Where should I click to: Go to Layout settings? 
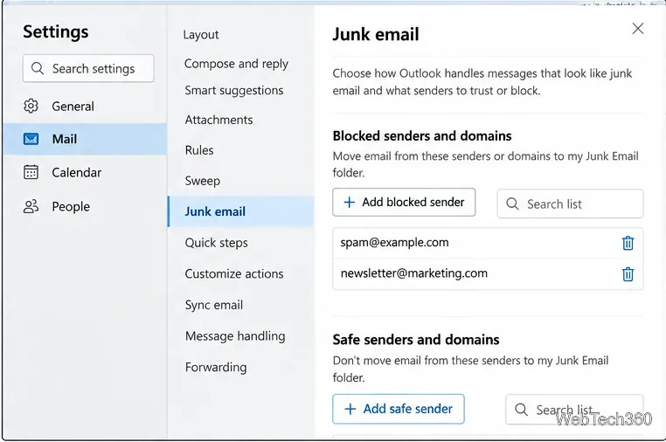200,34
